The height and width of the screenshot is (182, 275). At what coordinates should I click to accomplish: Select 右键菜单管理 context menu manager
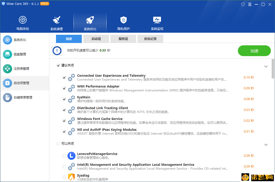[x=25, y=98]
